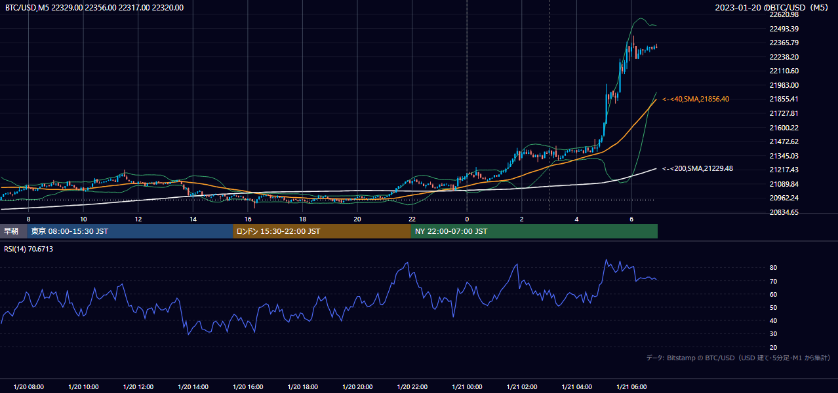Click hour label 16 under the price chart

(x=248, y=219)
